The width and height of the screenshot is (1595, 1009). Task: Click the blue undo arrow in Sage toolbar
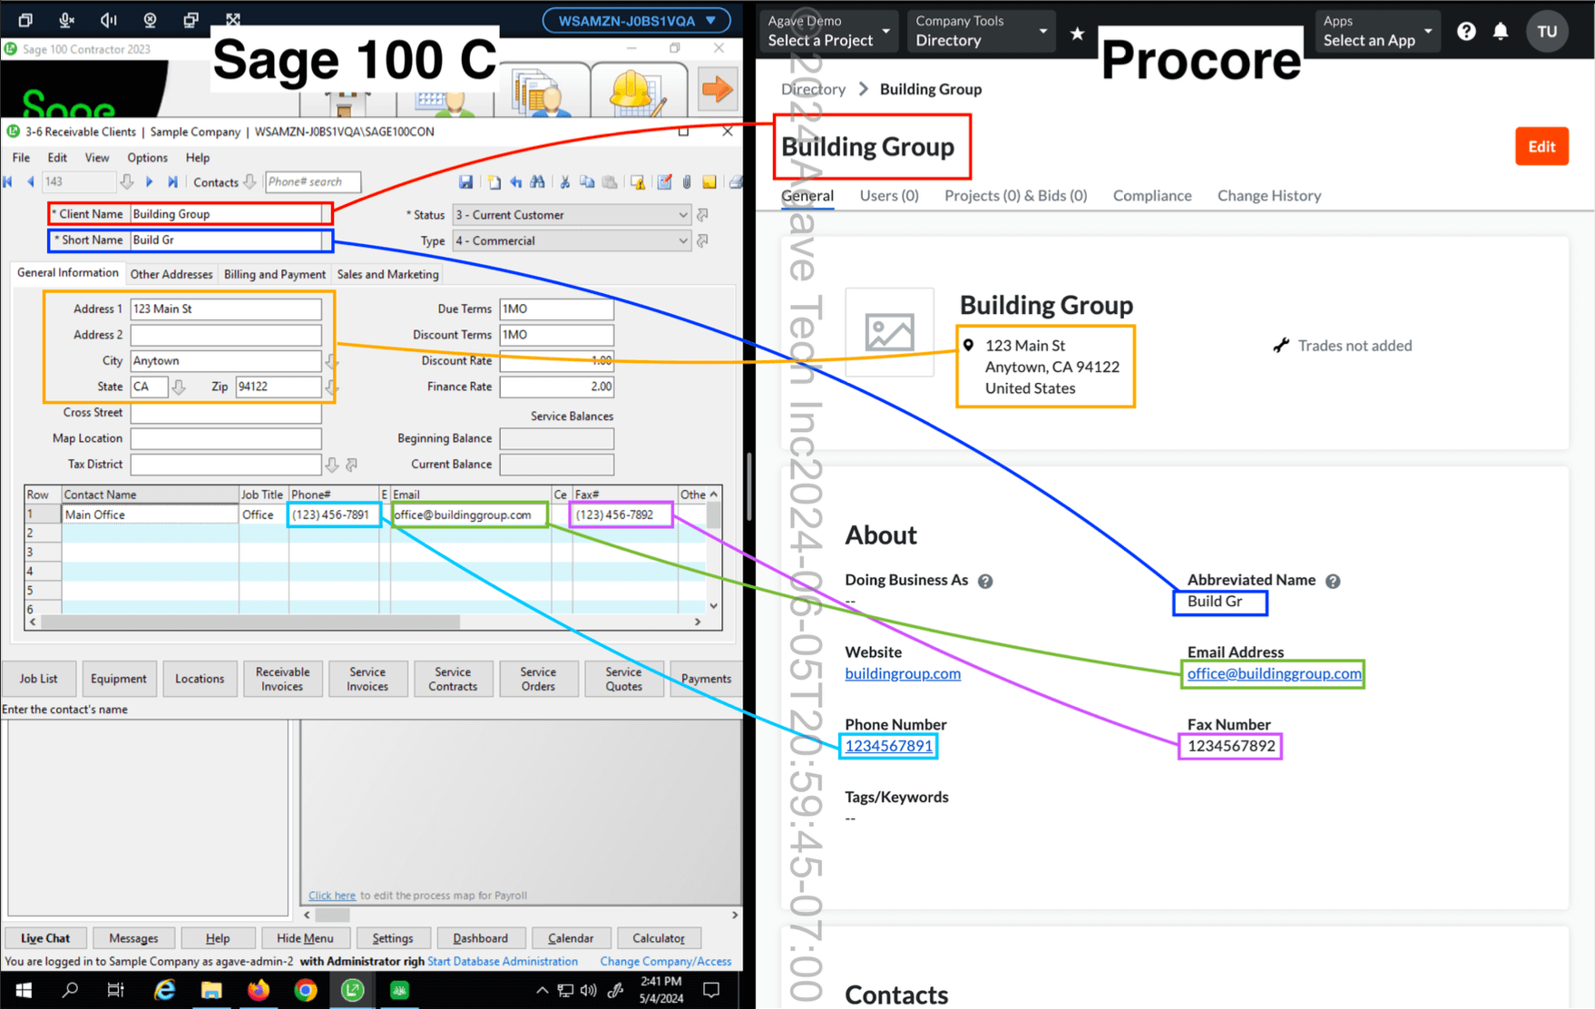tap(516, 181)
